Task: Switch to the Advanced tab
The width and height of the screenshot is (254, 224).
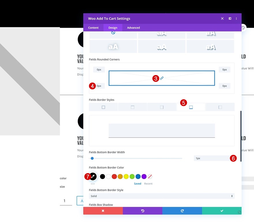Action: [133, 28]
